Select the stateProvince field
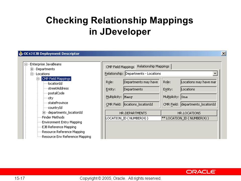The width and height of the screenshot is (241, 181). [x=58, y=103]
